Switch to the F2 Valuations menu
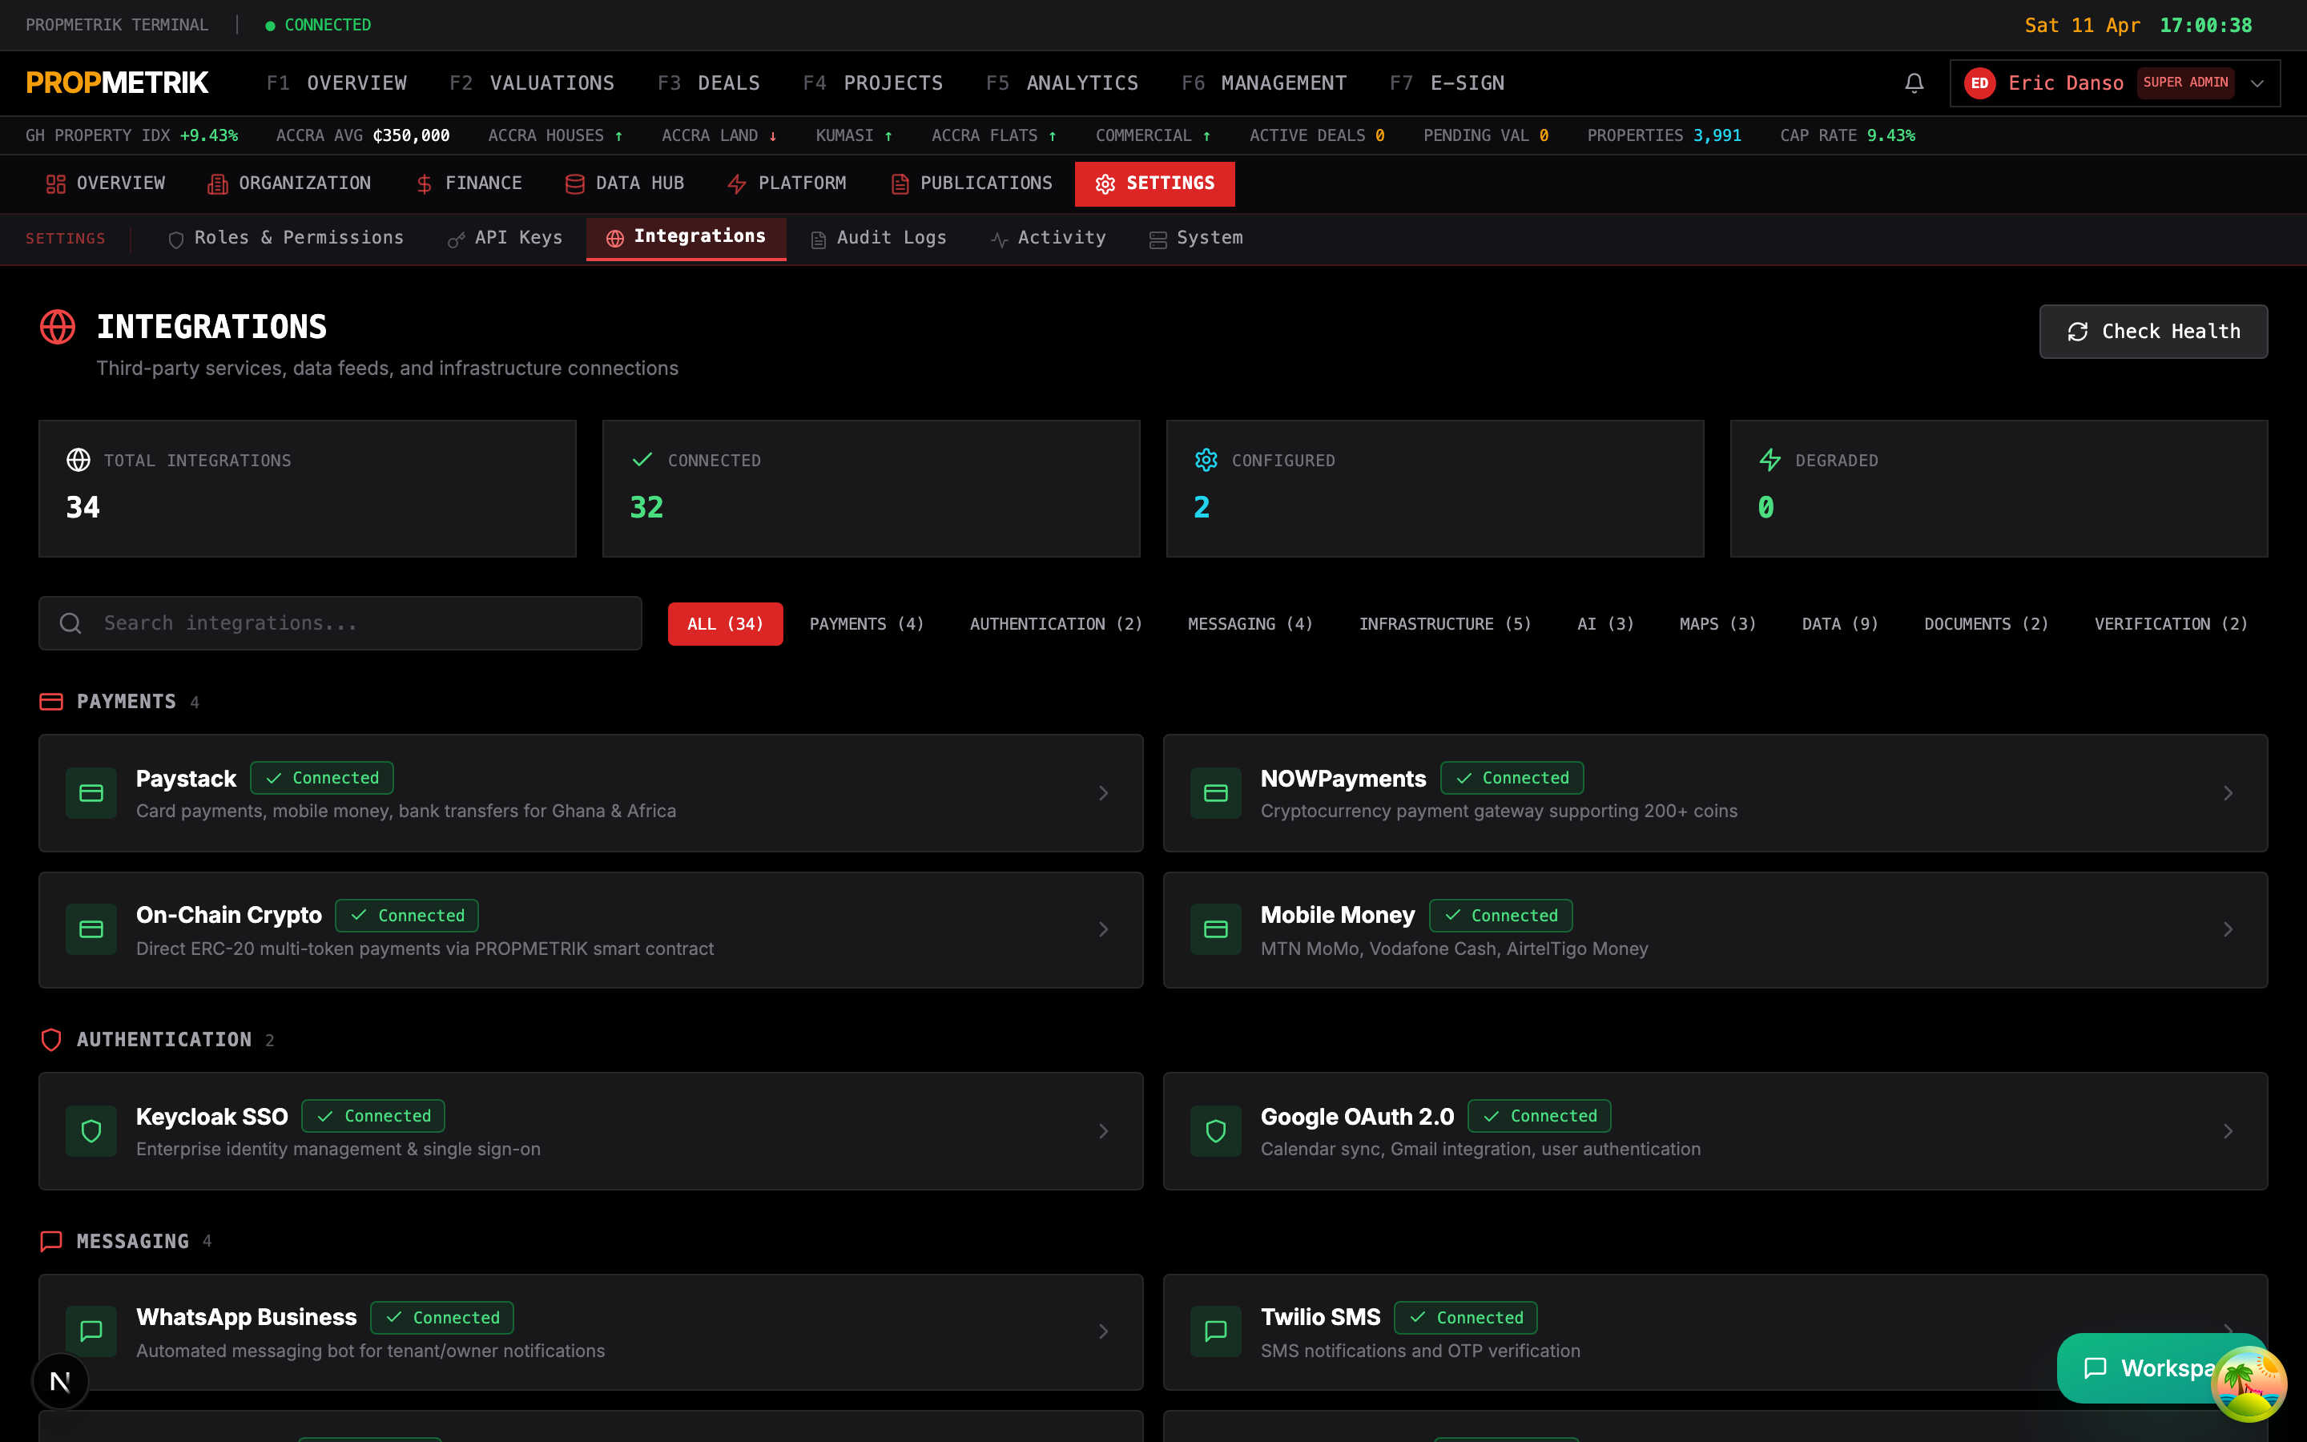The width and height of the screenshot is (2307, 1442). (x=532, y=83)
